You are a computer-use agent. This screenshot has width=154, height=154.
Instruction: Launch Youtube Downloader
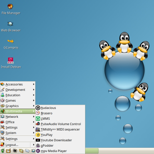[x=60, y=140]
